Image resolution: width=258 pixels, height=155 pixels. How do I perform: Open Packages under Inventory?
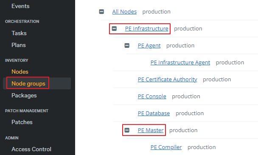point(24,96)
